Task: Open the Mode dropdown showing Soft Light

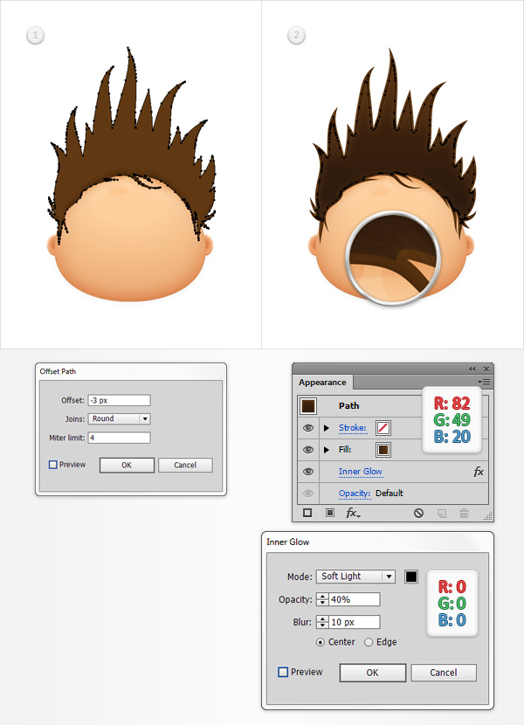Action: click(355, 577)
